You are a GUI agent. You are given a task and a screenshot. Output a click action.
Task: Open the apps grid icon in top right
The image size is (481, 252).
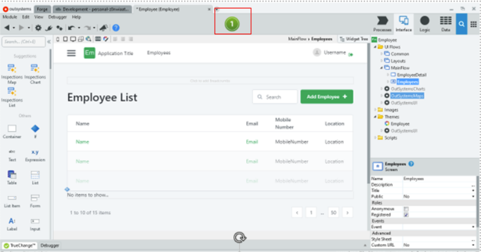tap(474, 24)
